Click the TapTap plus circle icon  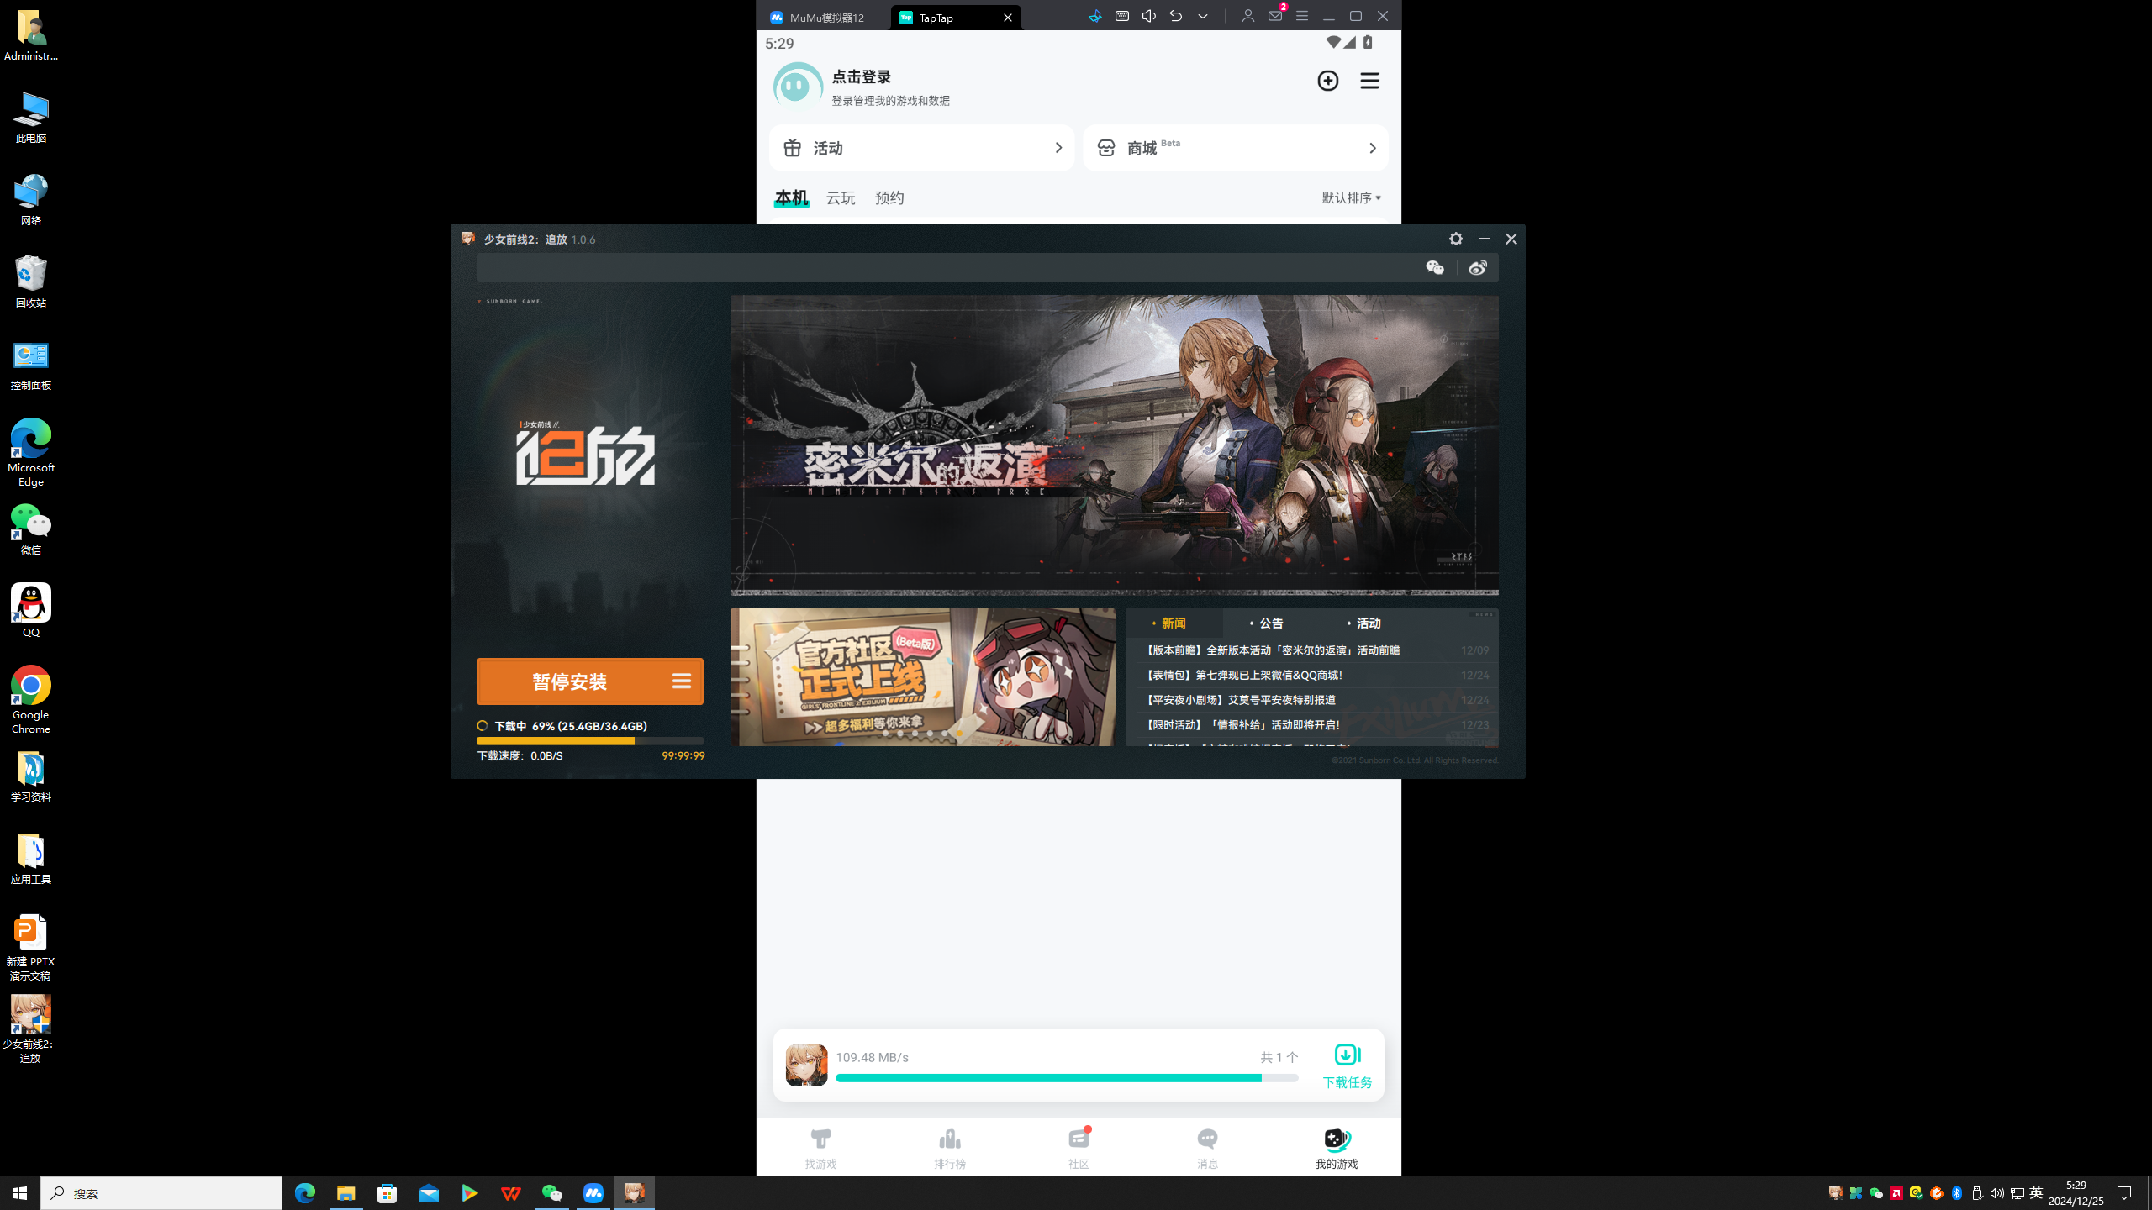coord(1328,81)
